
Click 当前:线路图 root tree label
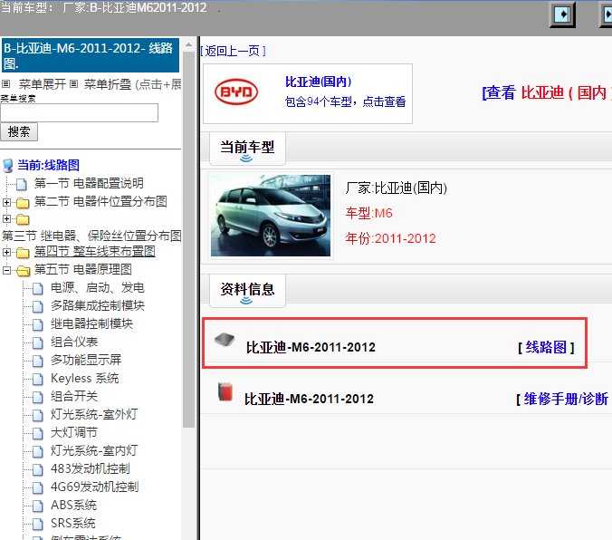click(x=48, y=165)
